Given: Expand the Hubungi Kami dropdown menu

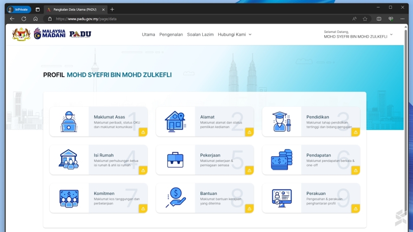Looking at the screenshot, I should point(235,35).
